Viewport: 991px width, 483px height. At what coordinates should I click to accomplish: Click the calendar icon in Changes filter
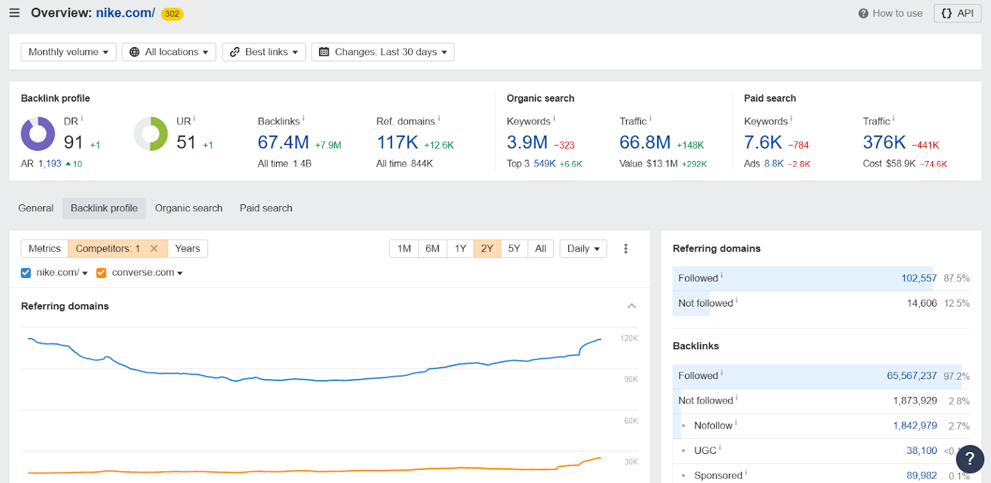(324, 52)
